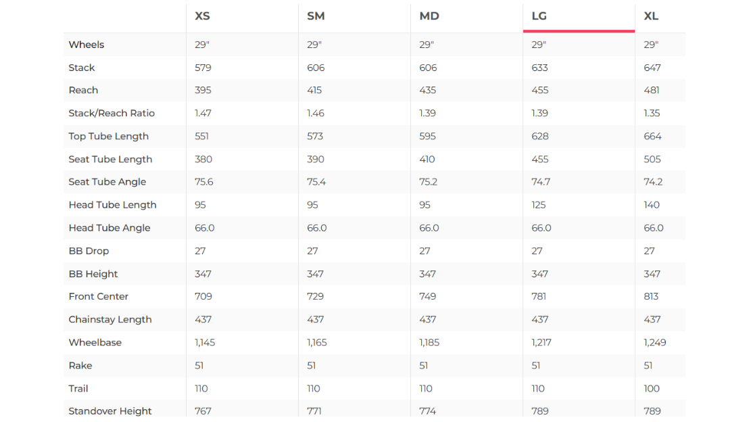Select the Top Tube Length row label
The image size is (749, 422).
[108, 136]
